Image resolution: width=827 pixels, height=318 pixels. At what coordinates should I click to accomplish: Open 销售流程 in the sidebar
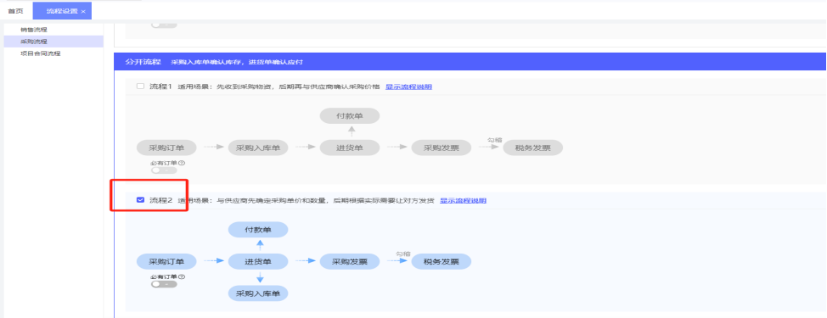pyautogui.click(x=34, y=30)
